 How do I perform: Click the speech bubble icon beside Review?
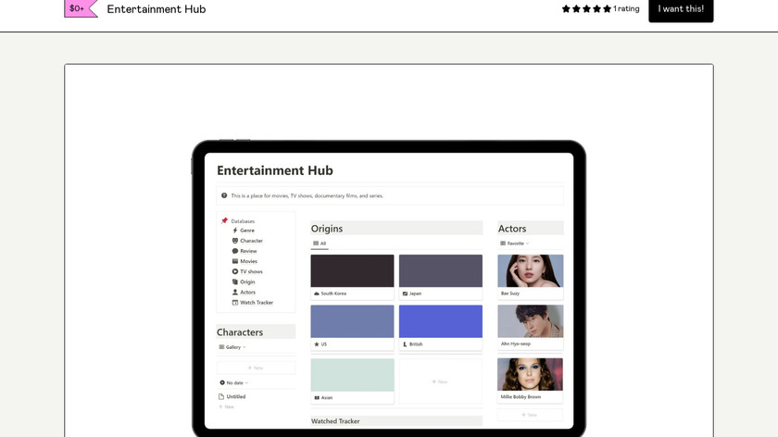235,251
